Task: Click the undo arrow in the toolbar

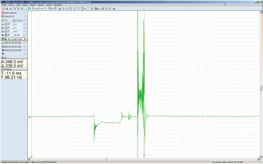Action: tap(45, 8)
